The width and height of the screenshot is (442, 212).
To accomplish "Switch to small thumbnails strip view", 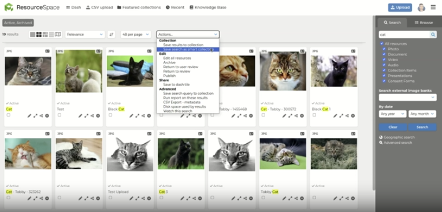I will click(45, 35).
